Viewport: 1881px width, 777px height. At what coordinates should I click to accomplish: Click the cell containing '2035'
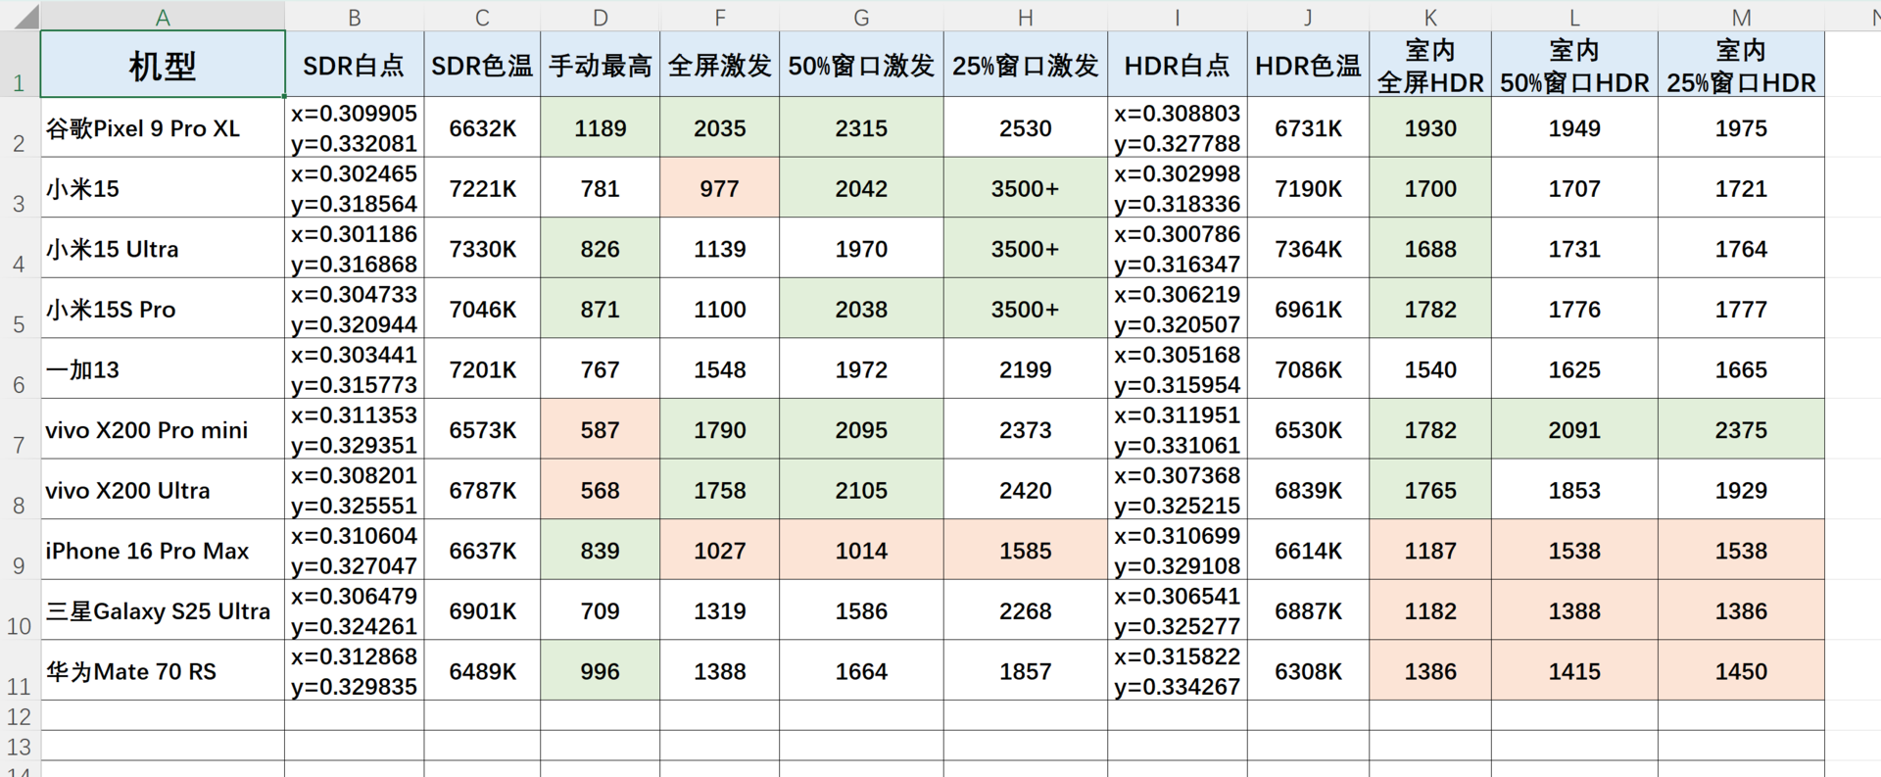click(720, 127)
